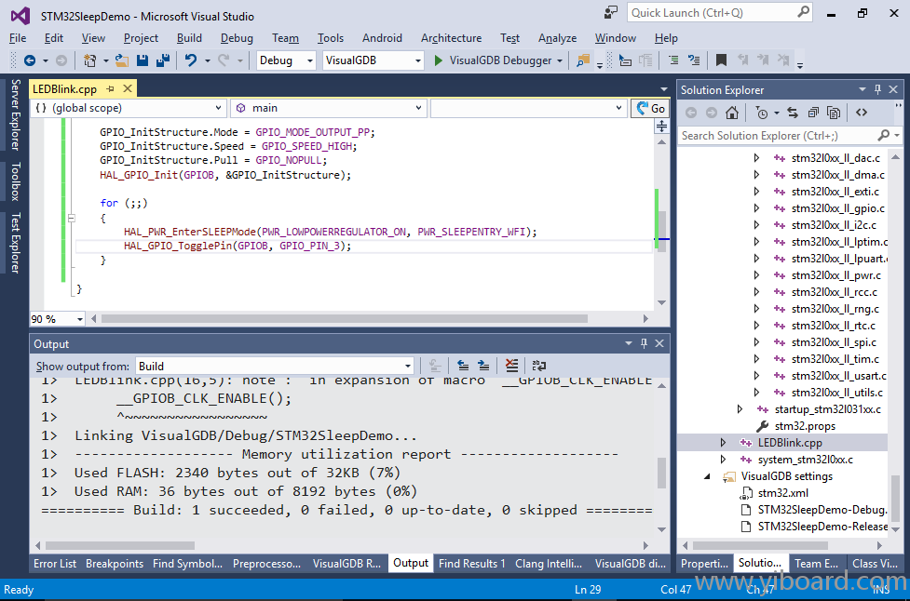
Task: Select stm32.xml in Solution Explorer
Action: click(x=782, y=493)
